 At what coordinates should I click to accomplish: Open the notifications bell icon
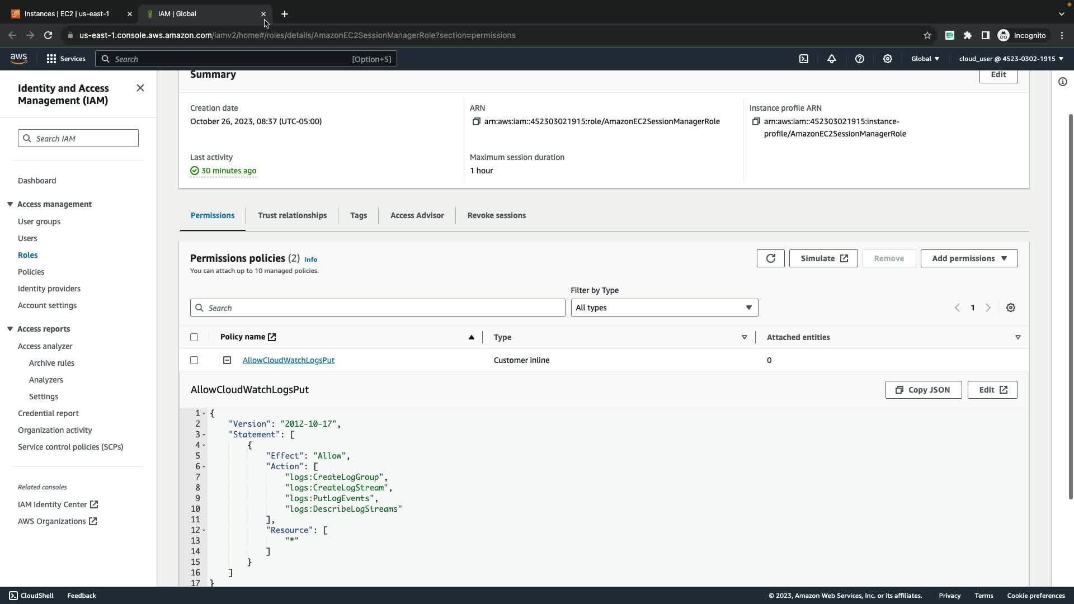[832, 59]
